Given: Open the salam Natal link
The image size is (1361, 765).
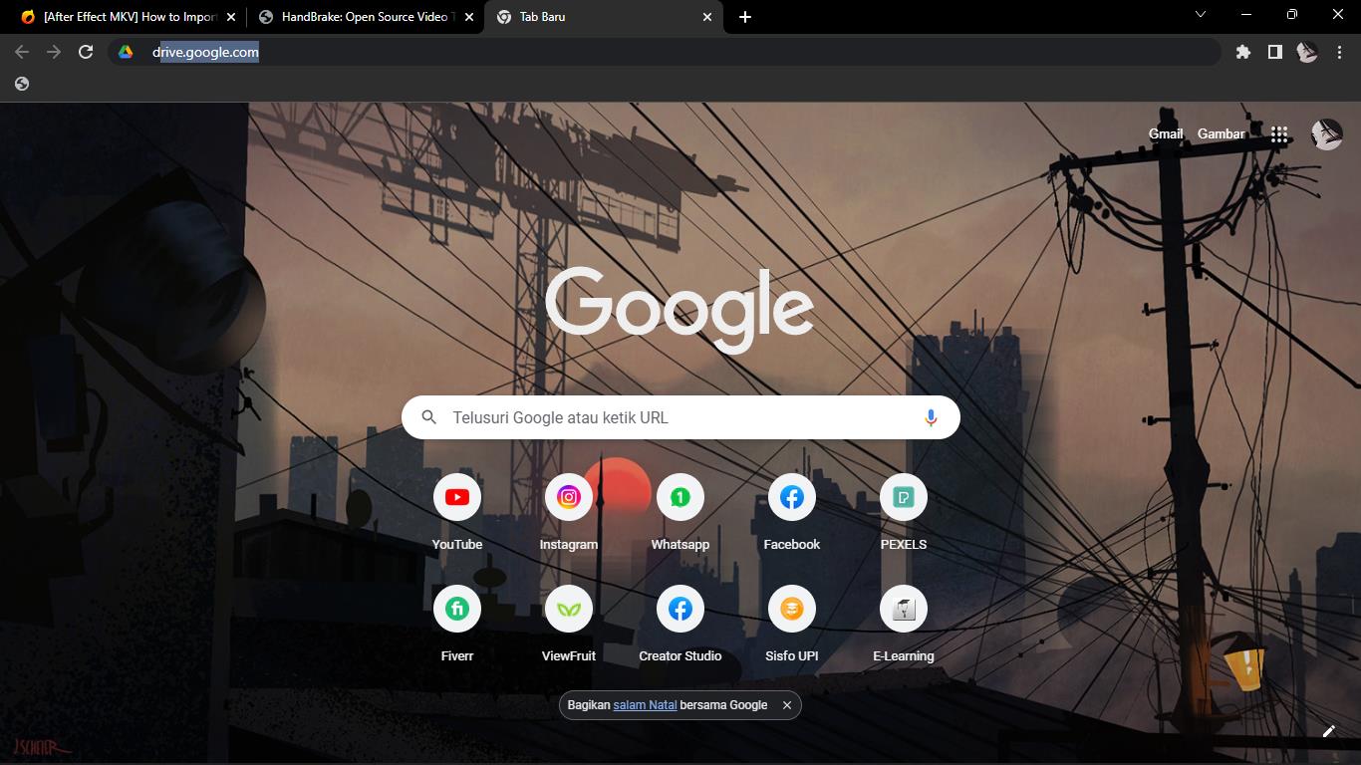Looking at the screenshot, I should click(645, 705).
